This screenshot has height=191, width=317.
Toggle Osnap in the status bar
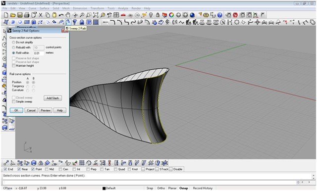click(184, 188)
